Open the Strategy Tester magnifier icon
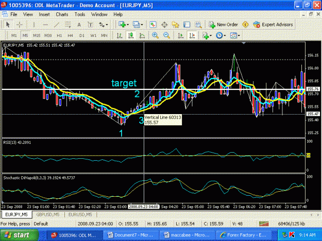Viewport: 322px width, 241px height. tap(198, 25)
